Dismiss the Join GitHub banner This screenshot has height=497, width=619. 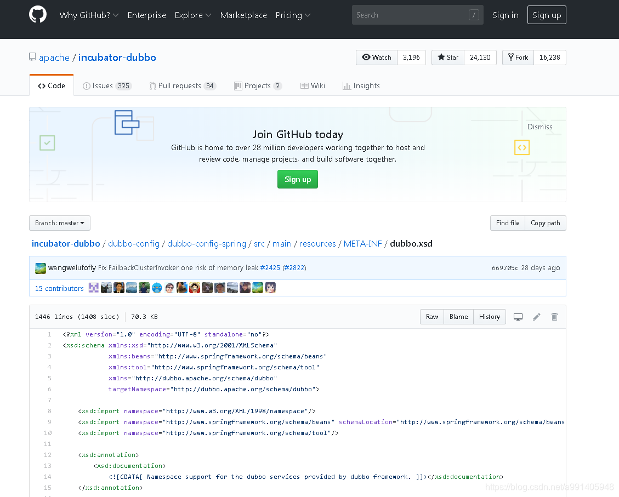pyautogui.click(x=540, y=127)
